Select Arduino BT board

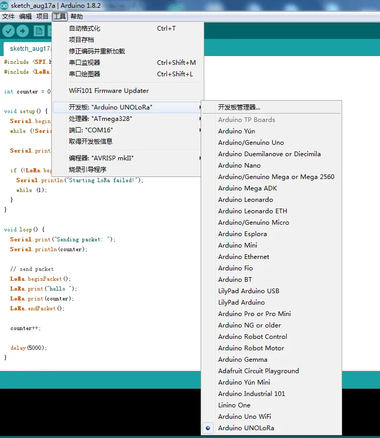(271, 280)
